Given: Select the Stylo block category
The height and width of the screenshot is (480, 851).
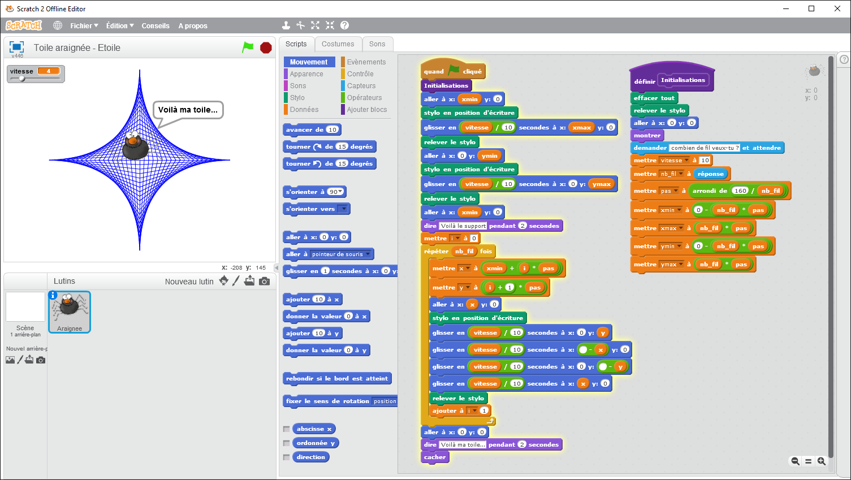Looking at the screenshot, I should tap(297, 98).
